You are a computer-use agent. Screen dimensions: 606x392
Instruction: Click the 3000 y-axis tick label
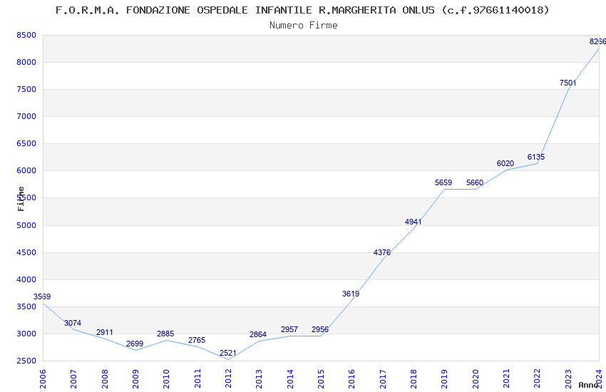tap(26, 334)
